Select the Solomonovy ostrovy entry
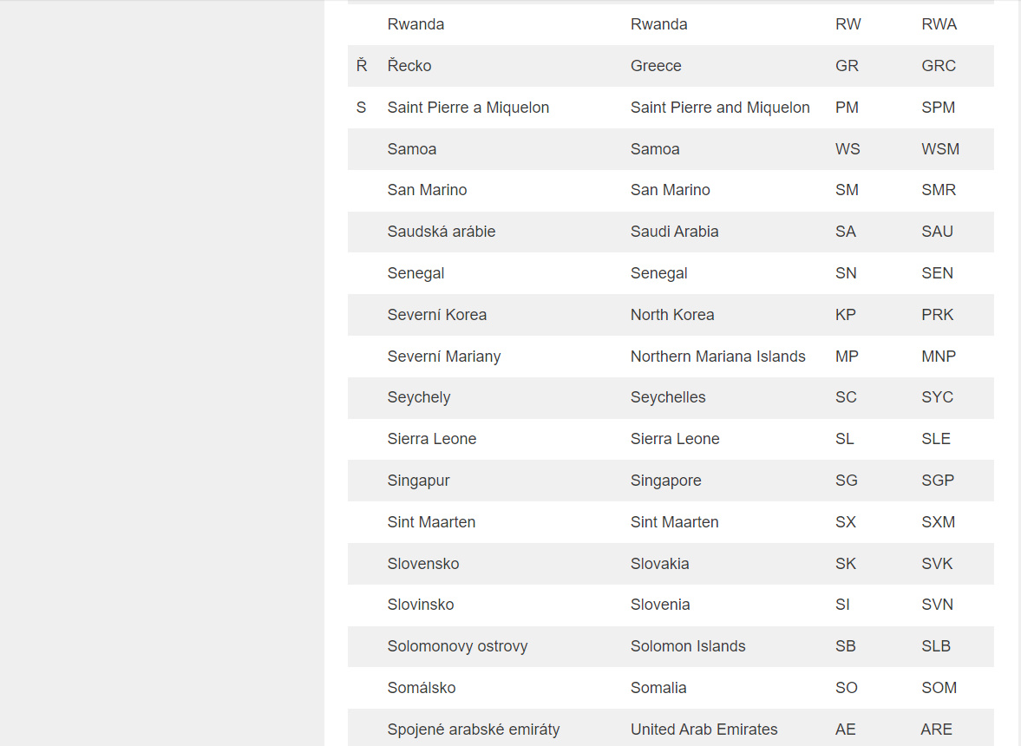The height and width of the screenshot is (746, 1021). (x=457, y=646)
